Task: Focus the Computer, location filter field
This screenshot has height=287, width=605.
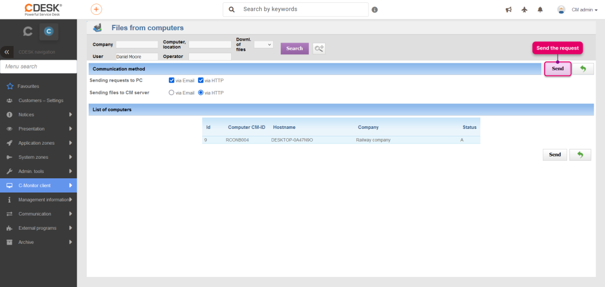Action: click(x=210, y=44)
